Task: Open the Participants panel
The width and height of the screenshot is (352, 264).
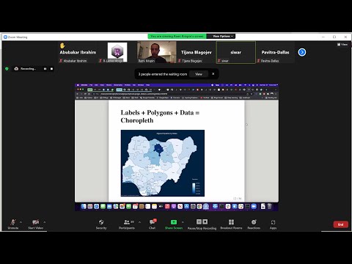Action: pos(127,224)
